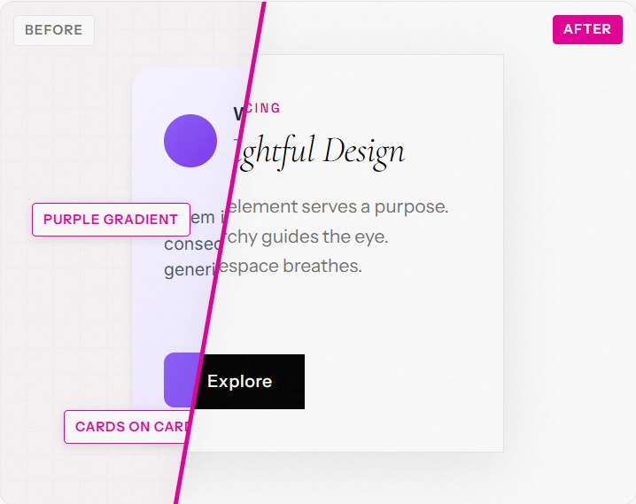
Task: Click the AFTER label
Action: (587, 29)
